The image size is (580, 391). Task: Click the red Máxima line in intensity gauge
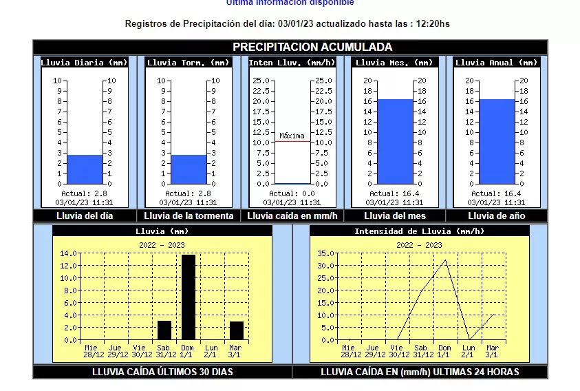pyautogui.click(x=292, y=142)
